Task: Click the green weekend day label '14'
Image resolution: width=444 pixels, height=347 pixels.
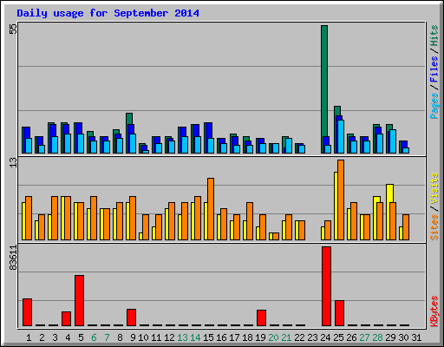Action: (195, 337)
